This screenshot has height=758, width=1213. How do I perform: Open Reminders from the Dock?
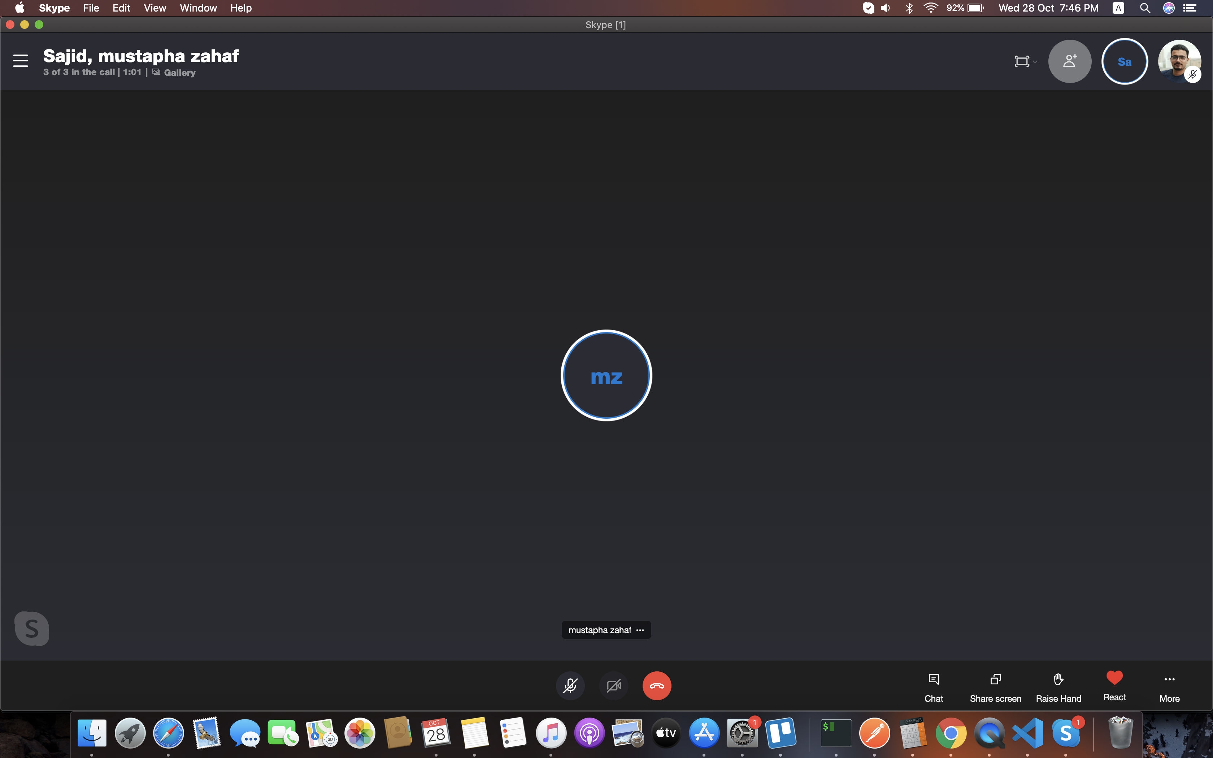click(x=513, y=733)
